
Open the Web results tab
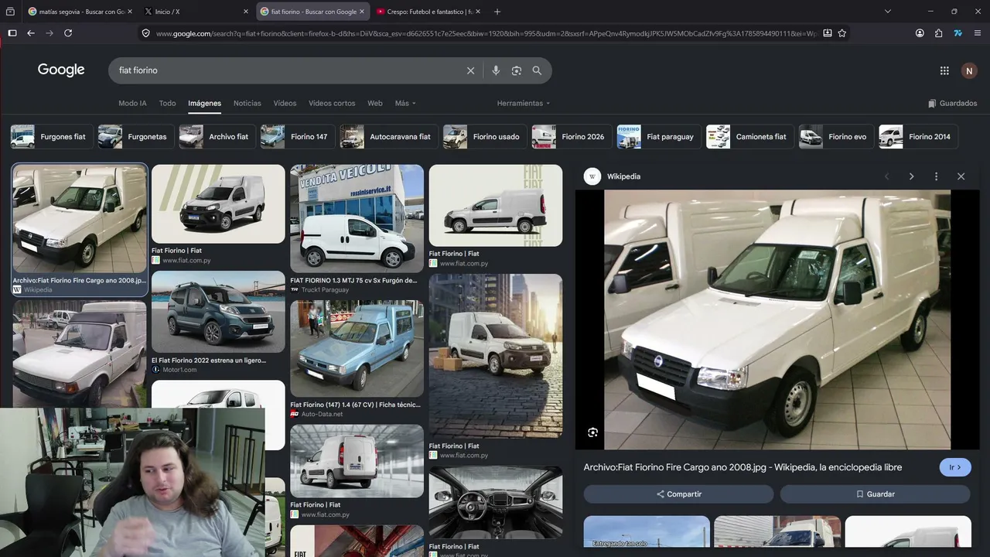pos(375,103)
